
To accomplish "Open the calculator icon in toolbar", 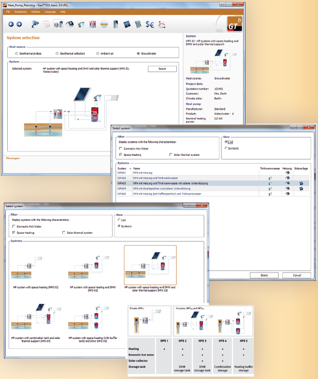I will (138, 24).
